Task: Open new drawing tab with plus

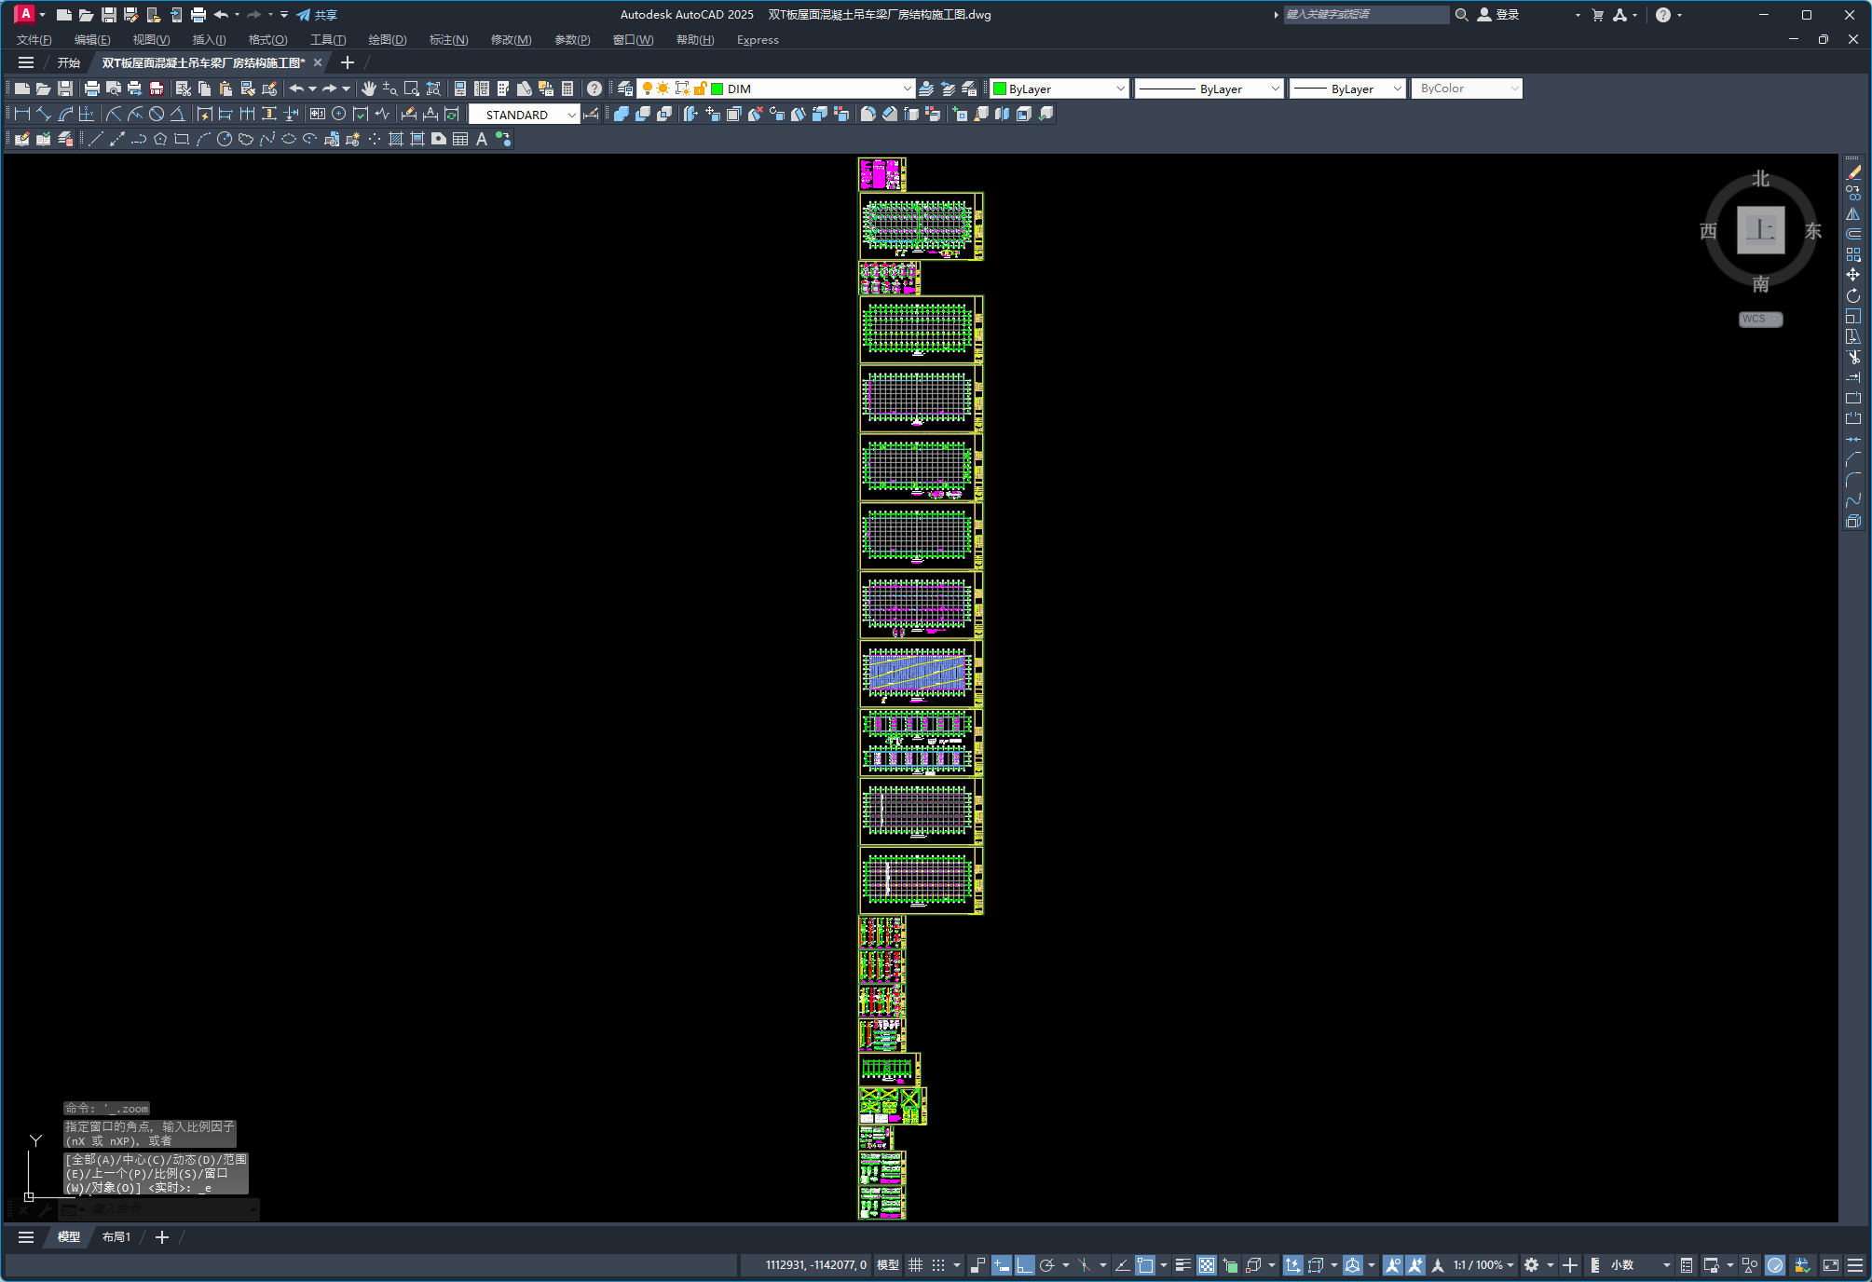Action: pyautogui.click(x=348, y=62)
